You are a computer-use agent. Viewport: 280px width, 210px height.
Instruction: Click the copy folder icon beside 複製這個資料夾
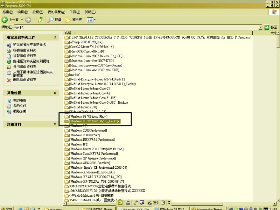[9, 56]
